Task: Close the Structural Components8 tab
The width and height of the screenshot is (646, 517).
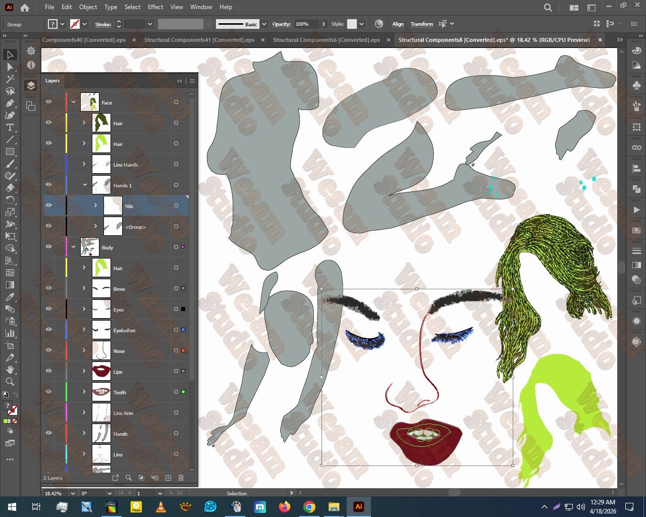Action: [x=600, y=40]
